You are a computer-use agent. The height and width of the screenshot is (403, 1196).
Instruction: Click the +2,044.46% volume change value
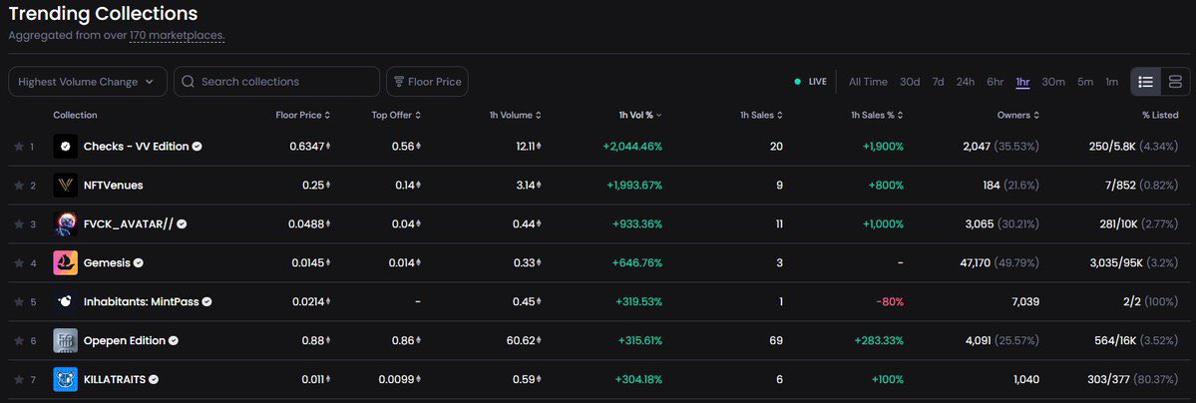click(632, 147)
